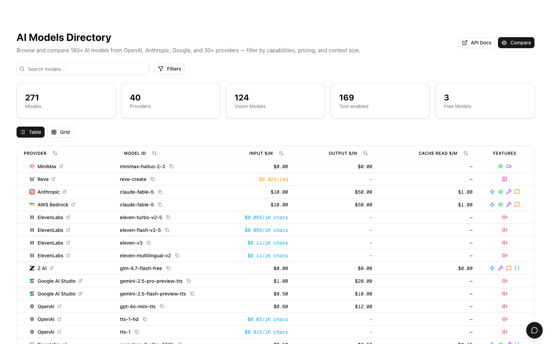551x344 pixels.
Task: Copy the tts-1-hd model ID
Action: pyautogui.click(x=145, y=319)
